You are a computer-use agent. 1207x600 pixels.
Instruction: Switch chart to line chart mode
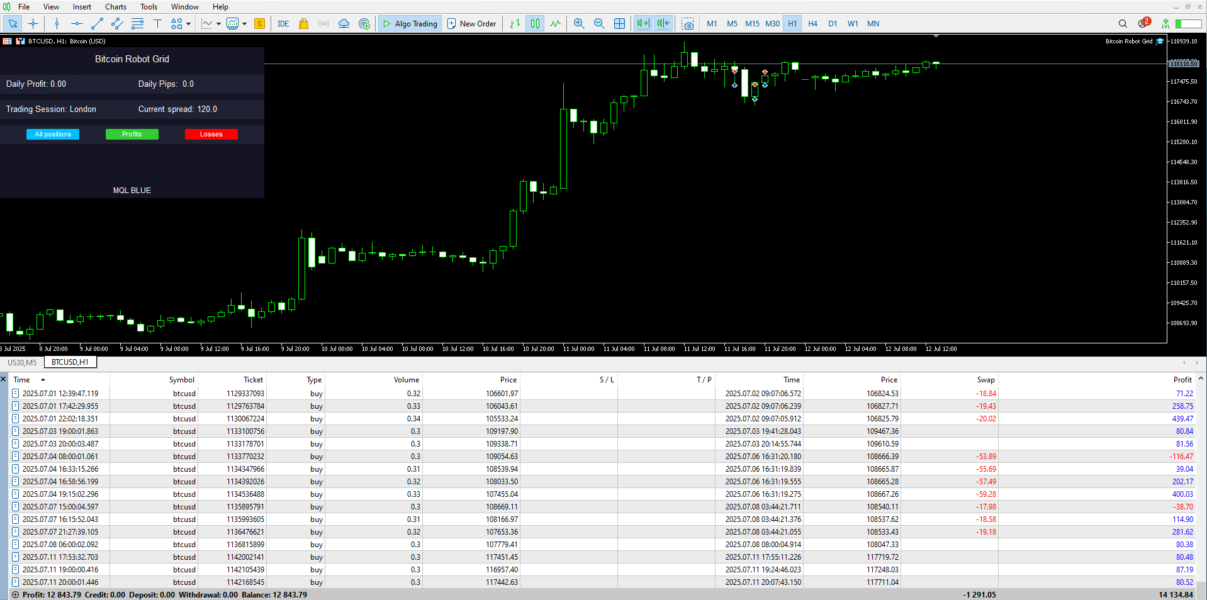[555, 24]
